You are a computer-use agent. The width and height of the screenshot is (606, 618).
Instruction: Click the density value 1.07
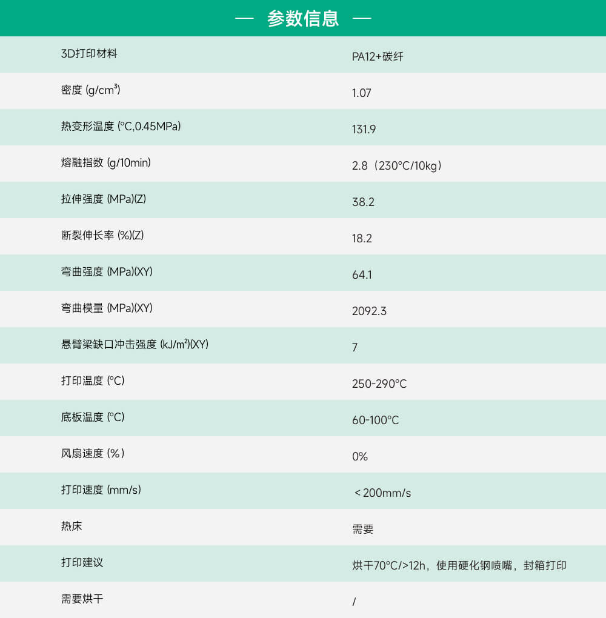tap(362, 93)
